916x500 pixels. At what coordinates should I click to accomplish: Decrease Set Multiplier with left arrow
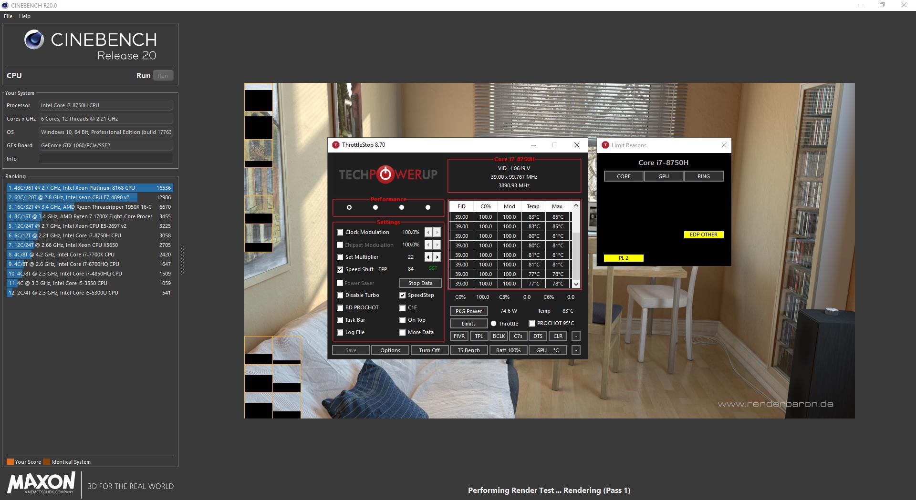click(428, 257)
